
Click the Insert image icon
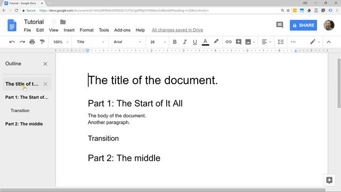[x=248, y=42]
